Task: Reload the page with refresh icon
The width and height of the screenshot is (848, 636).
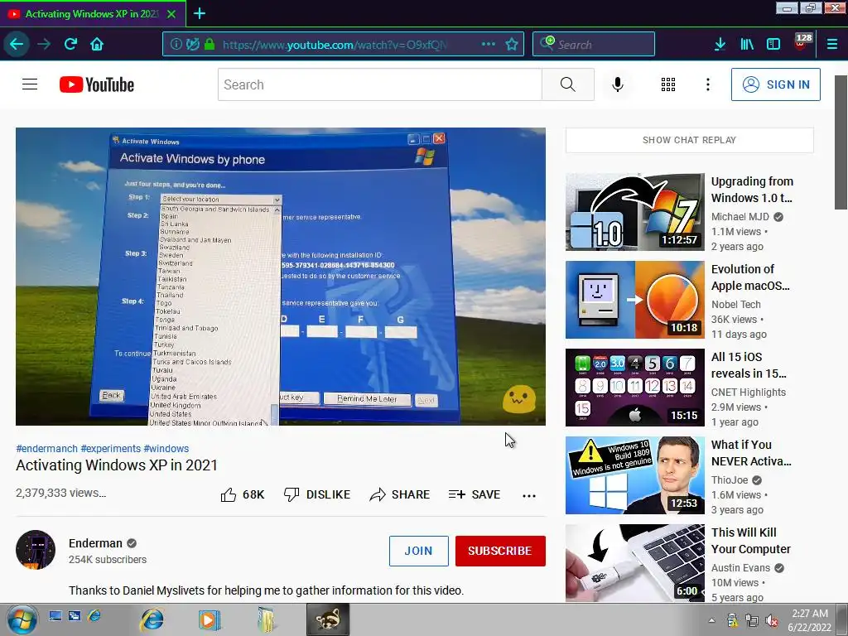Action: [x=70, y=44]
